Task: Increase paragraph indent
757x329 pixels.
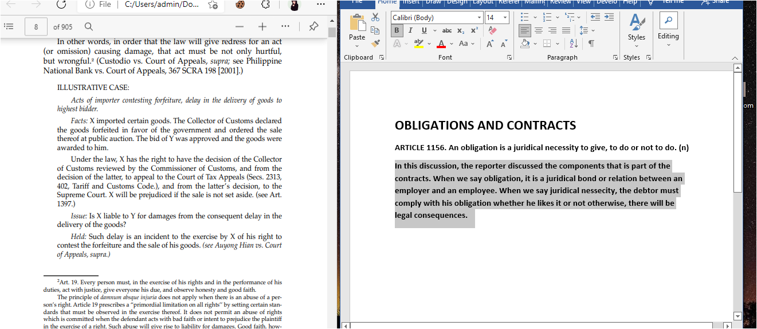Action: click(609, 17)
